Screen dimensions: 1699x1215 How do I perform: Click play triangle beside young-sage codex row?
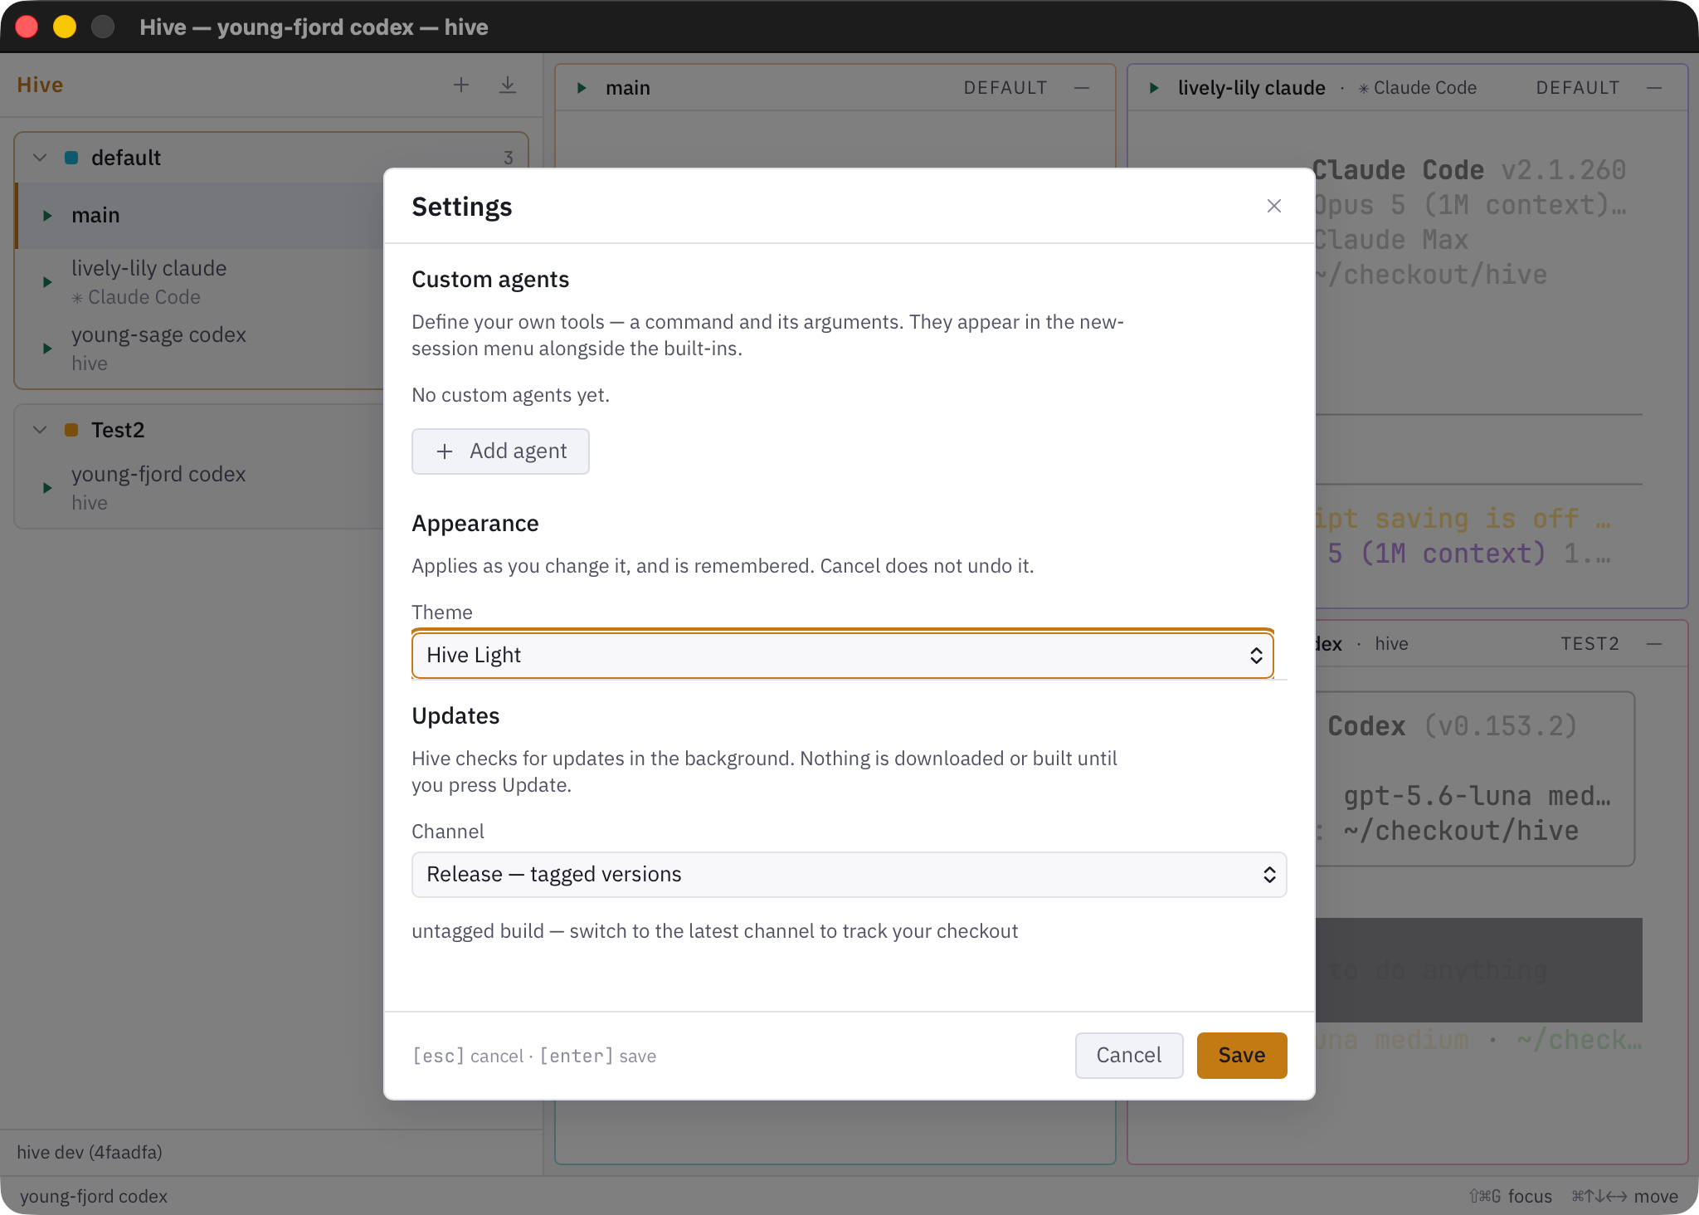coord(47,349)
